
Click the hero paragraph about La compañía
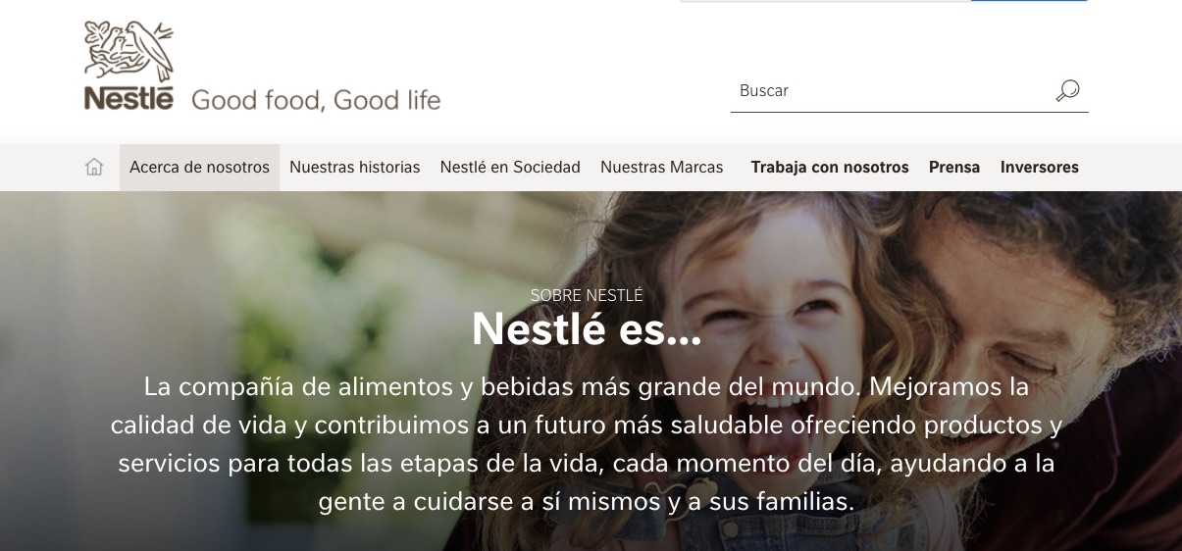pos(587,444)
